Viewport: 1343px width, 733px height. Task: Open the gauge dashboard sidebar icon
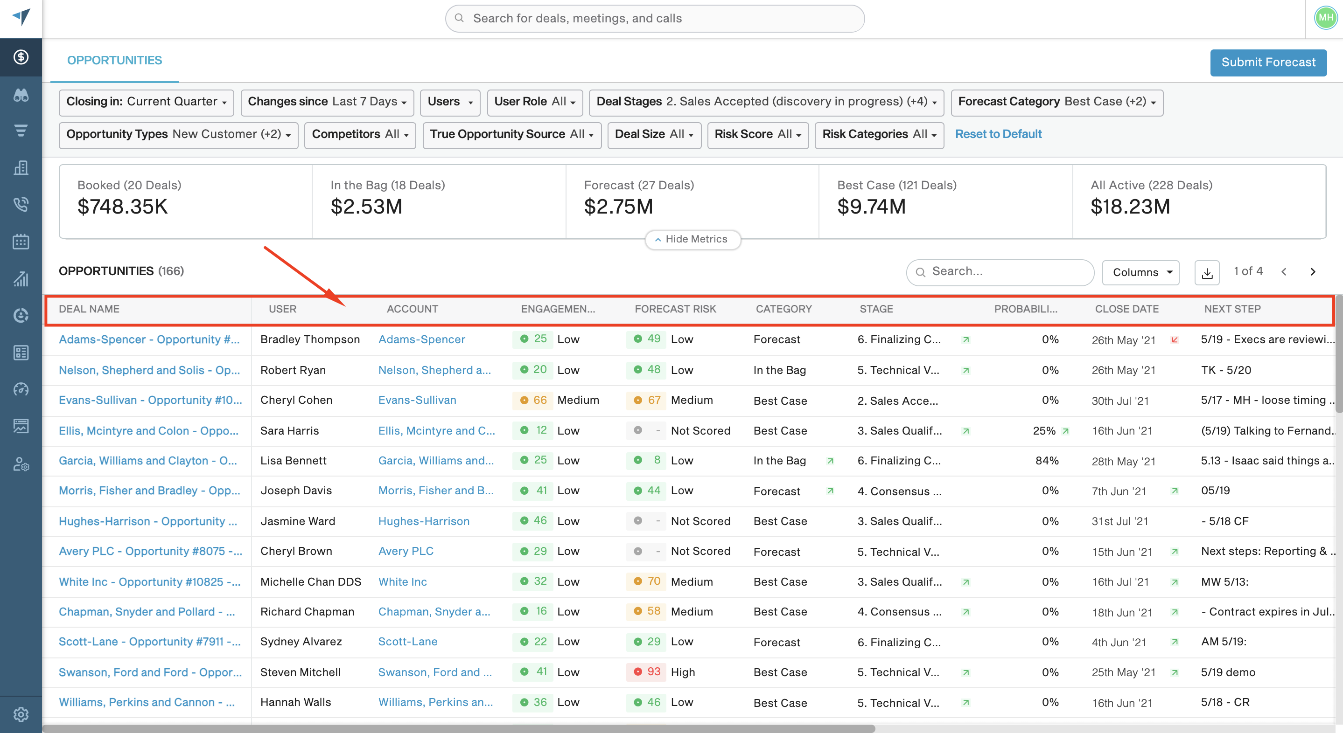21,389
